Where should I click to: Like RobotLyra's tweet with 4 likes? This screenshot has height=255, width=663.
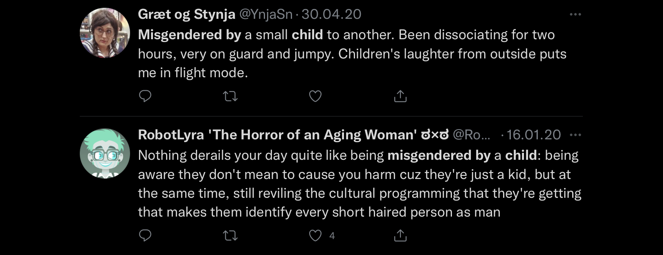click(x=315, y=235)
